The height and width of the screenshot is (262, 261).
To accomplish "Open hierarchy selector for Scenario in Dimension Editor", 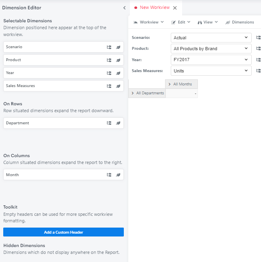I will coord(109,47).
